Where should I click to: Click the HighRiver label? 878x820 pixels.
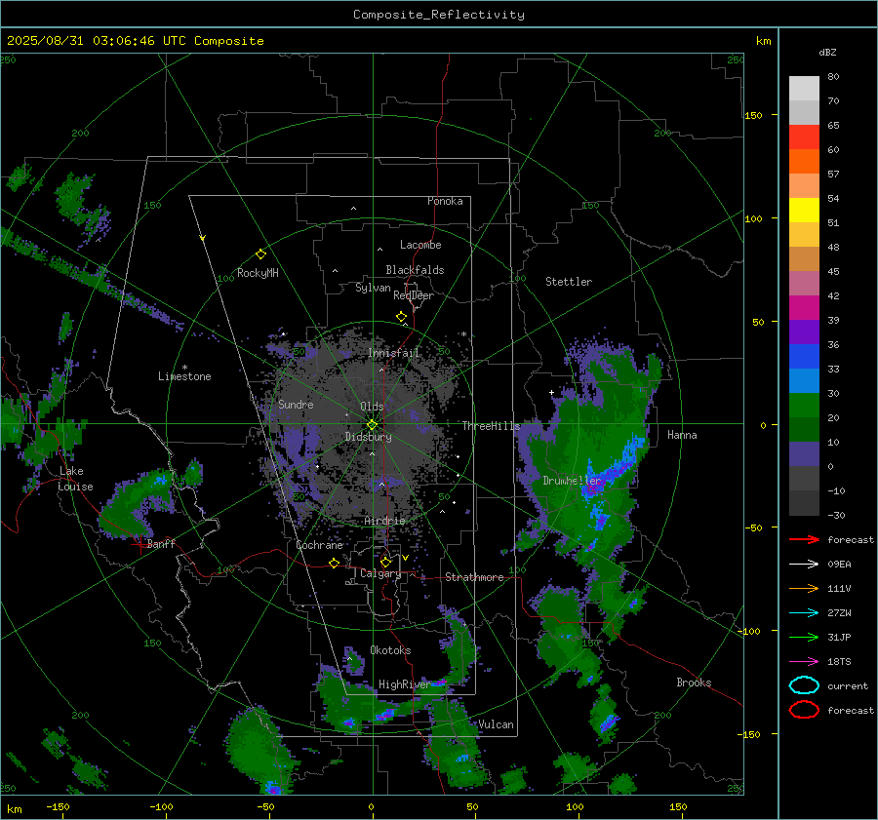(404, 684)
